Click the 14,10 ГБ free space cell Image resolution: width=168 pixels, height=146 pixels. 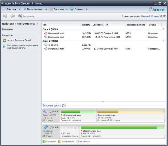pos(99,37)
